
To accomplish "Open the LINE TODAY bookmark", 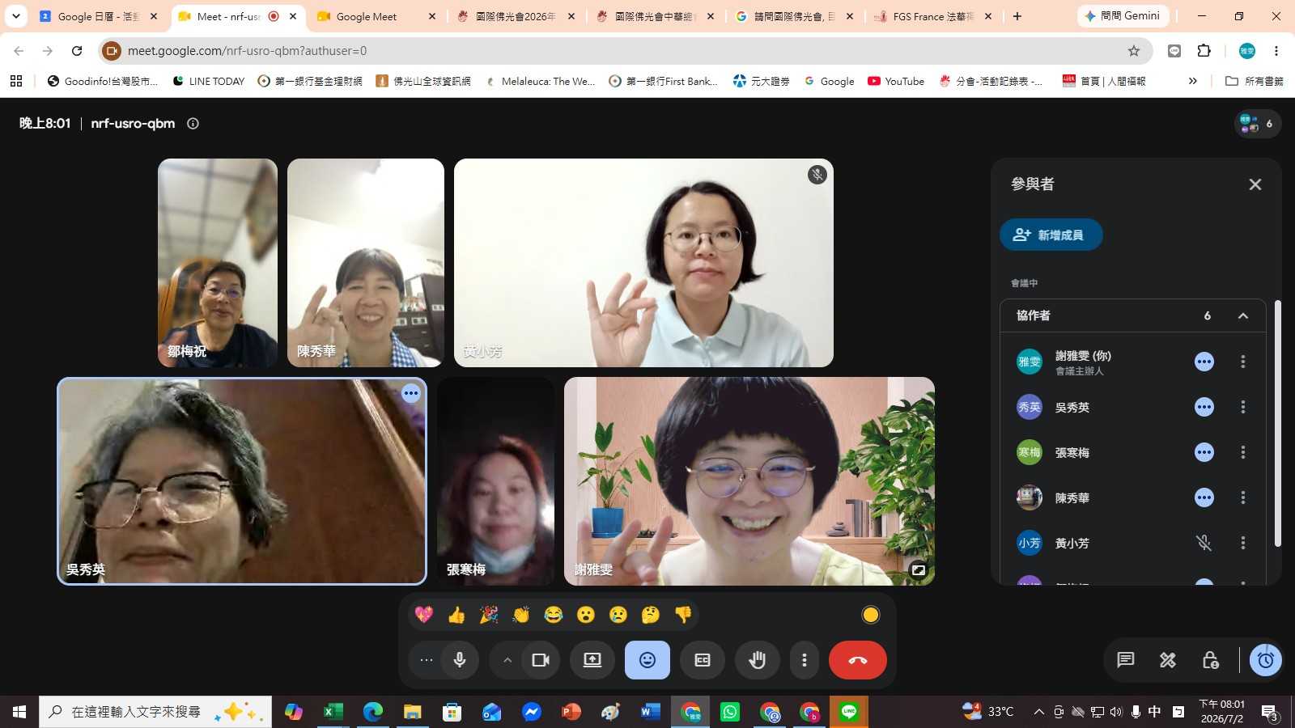I will (208, 81).
